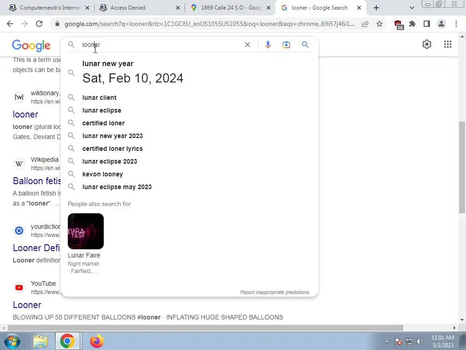466x350 pixels.
Task: Go forward with the browser arrow
Action: point(25,24)
